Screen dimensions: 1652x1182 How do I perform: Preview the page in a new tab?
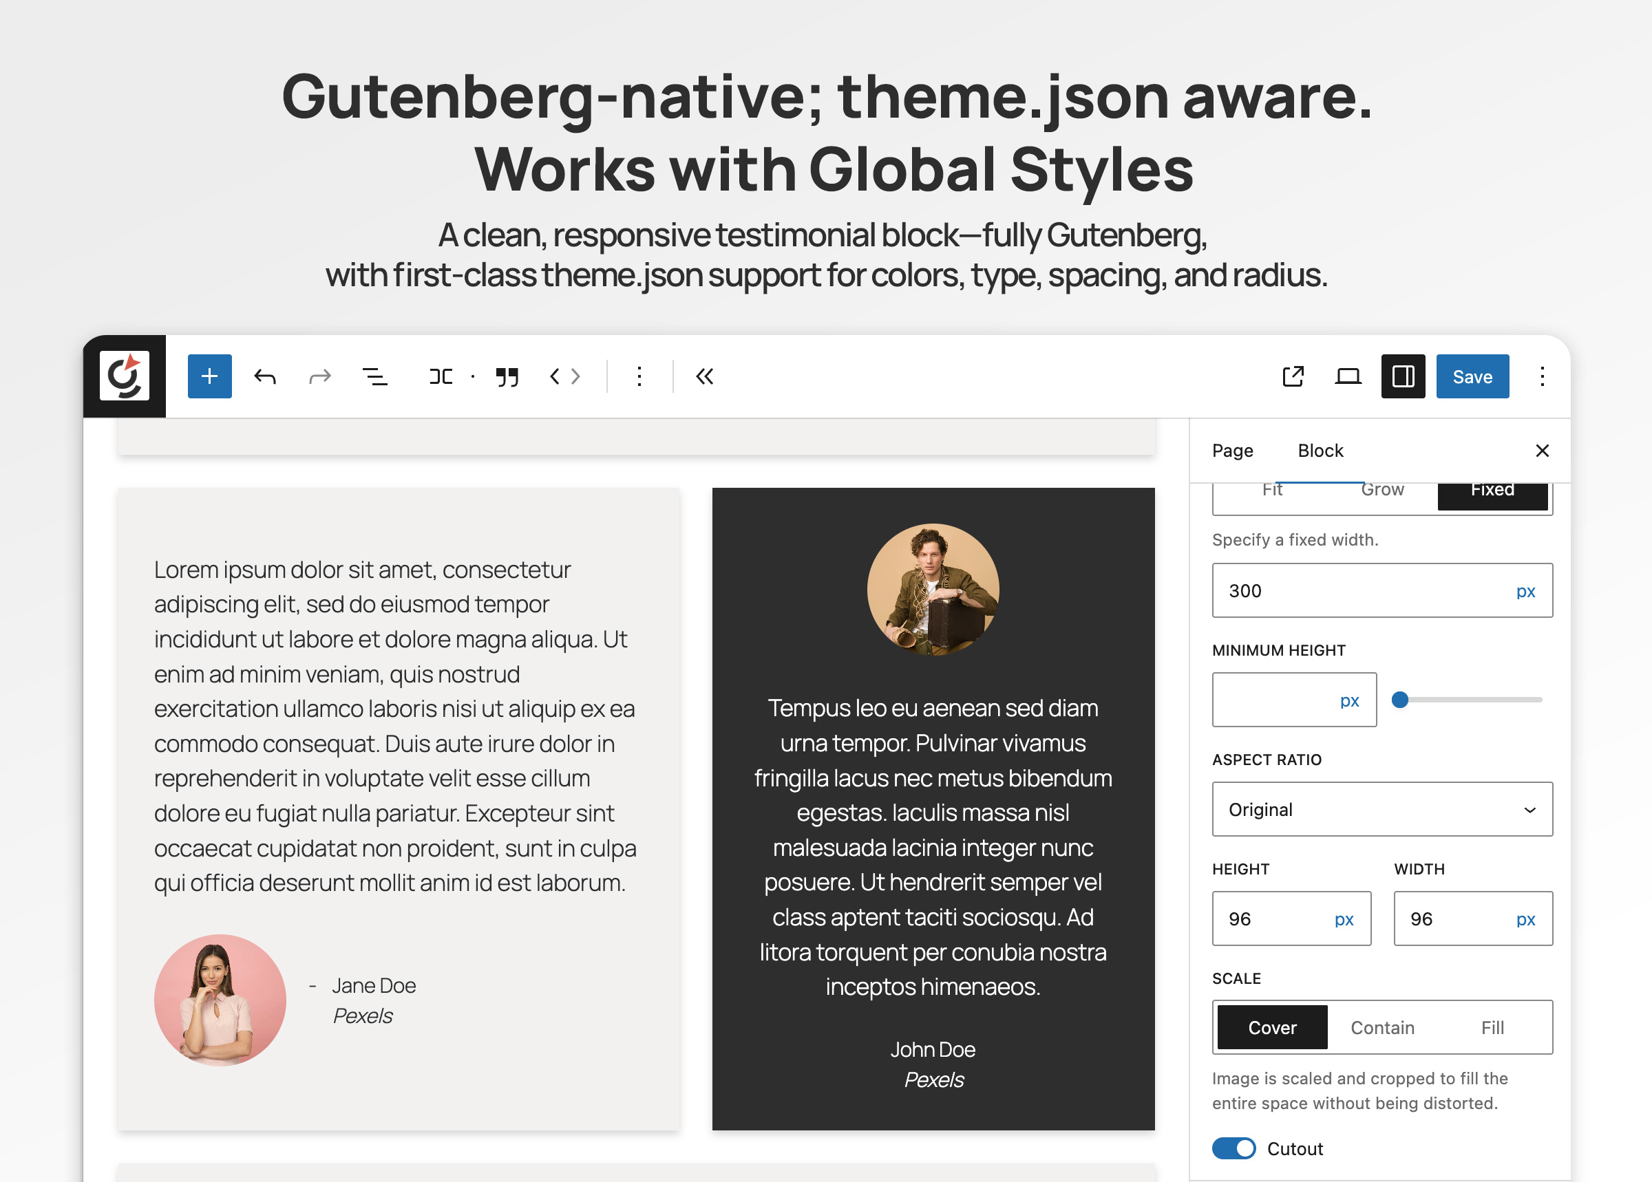[1293, 376]
